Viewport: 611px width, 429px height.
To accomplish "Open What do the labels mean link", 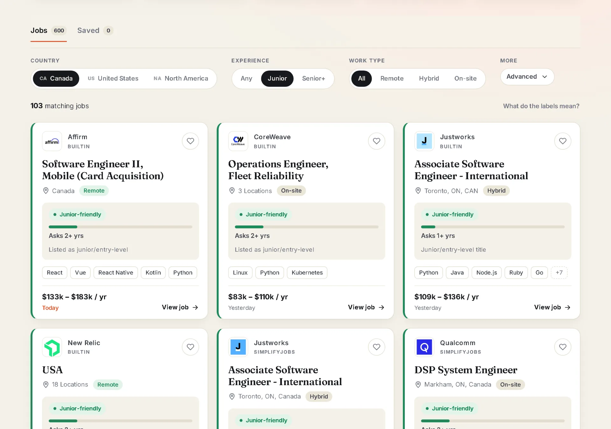I will (x=541, y=106).
